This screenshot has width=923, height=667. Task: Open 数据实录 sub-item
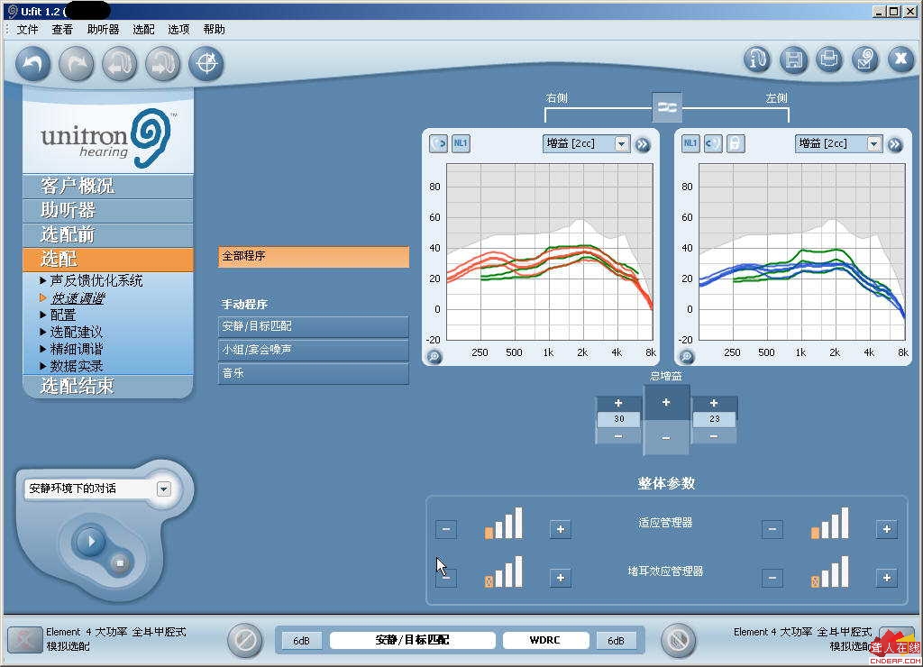(x=76, y=366)
